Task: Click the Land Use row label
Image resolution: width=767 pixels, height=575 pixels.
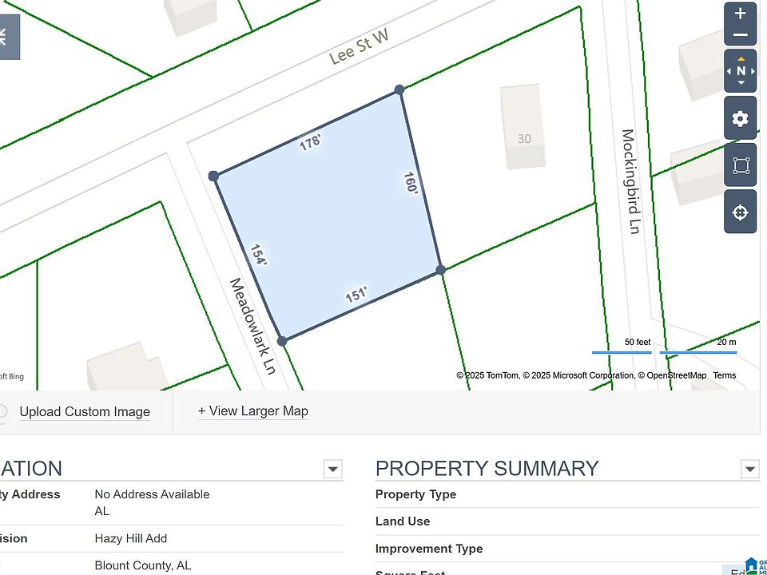Action: tap(403, 521)
